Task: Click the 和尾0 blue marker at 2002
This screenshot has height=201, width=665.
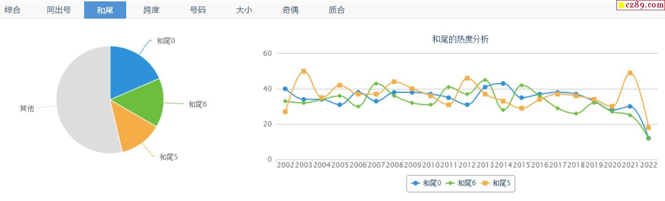Action: click(285, 89)
